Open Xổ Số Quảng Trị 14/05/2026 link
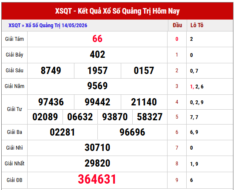This screenshot has height=190, width=236. pyautogui.click(x=56, y=26)
